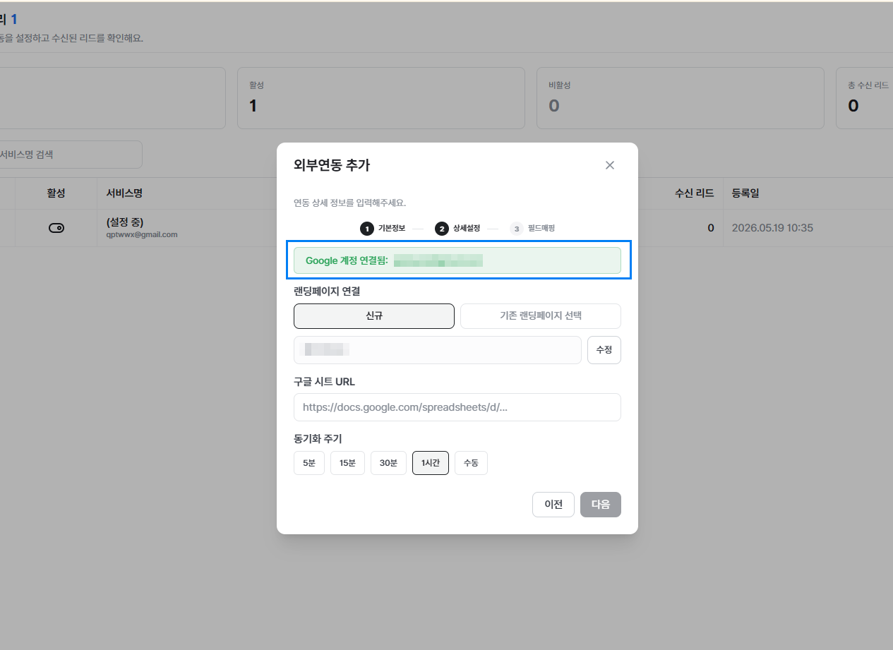The image size is (893, 650).
Task: Click the qptwwx@gmail.com email text
Action: pos(142,234)
